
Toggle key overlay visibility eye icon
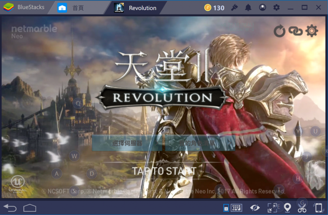(x=255, y=208)
